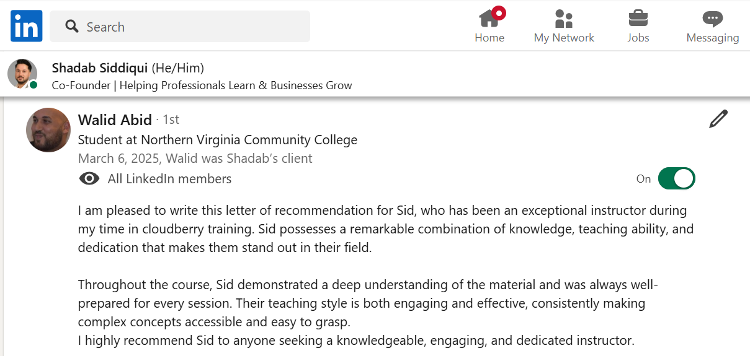
Task: Select the My Network tab label
Action: pyautogui.click(x=564, y=38)
